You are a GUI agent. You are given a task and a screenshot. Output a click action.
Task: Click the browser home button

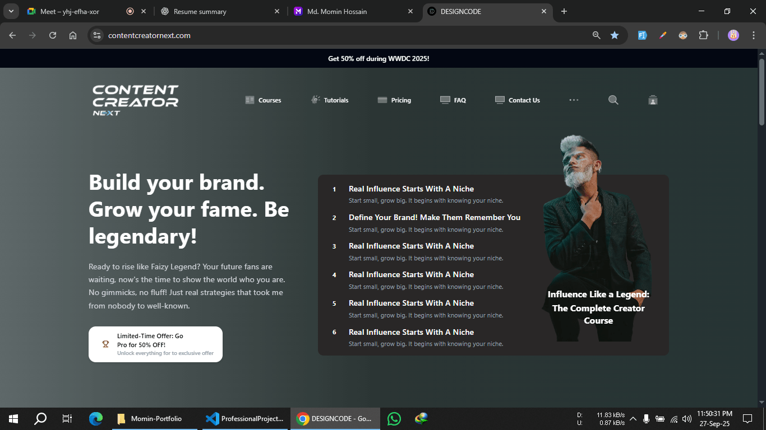(x=73, y=35)
